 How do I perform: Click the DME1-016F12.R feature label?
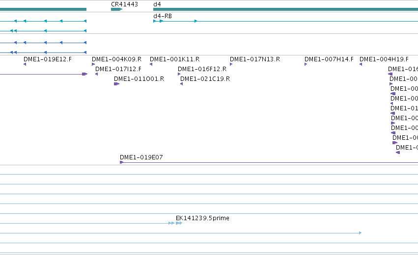click(202, 69)
